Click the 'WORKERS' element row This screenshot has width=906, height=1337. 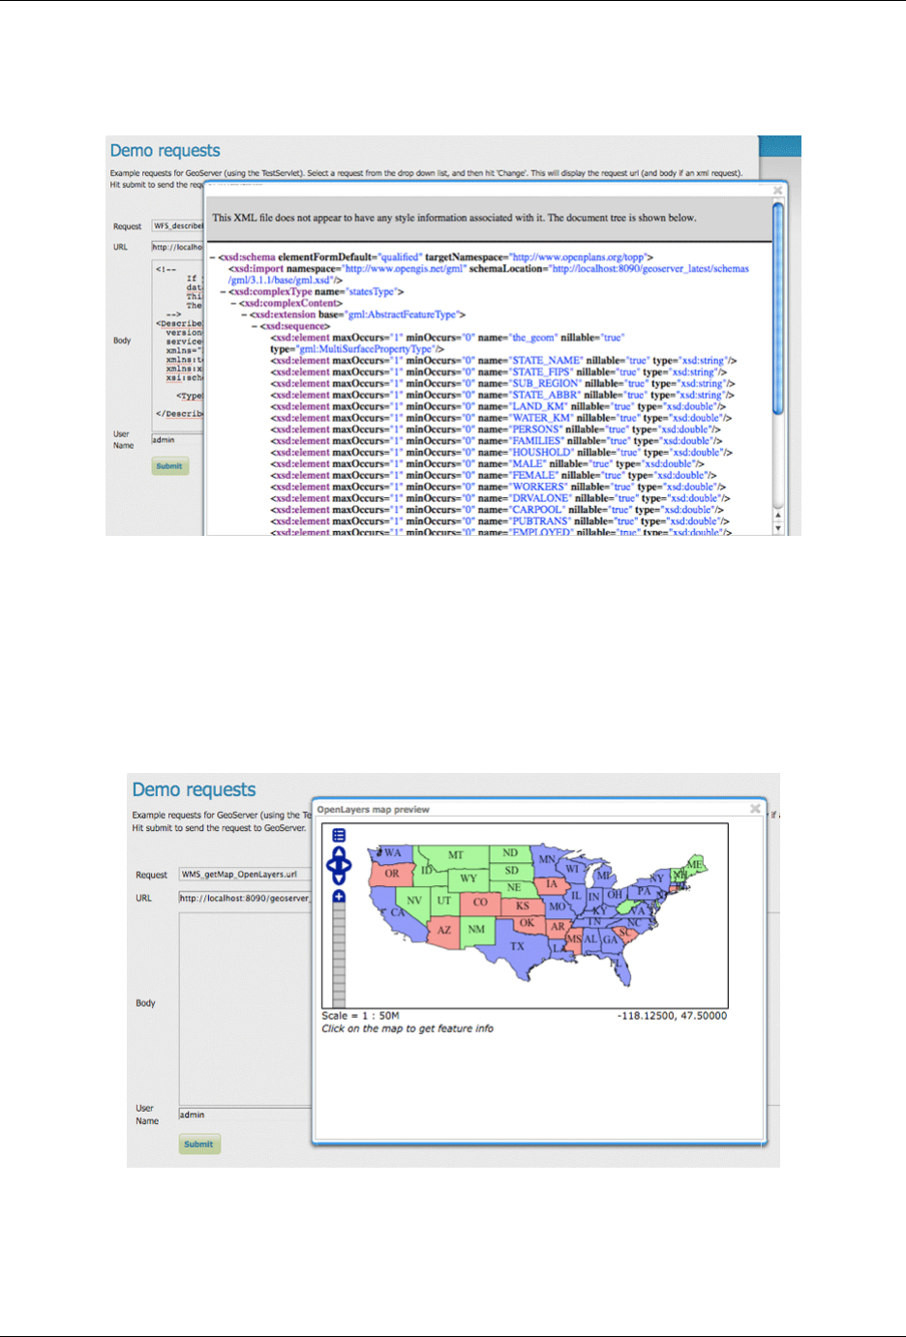[x=498, y=488]
